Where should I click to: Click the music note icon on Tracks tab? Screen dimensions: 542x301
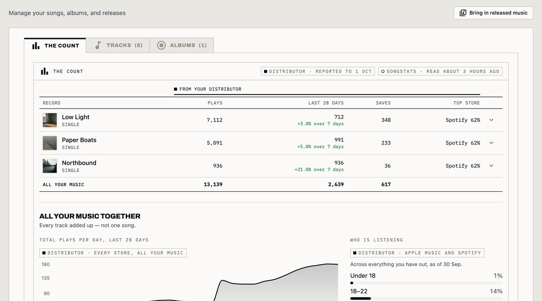tap(98, 45)
